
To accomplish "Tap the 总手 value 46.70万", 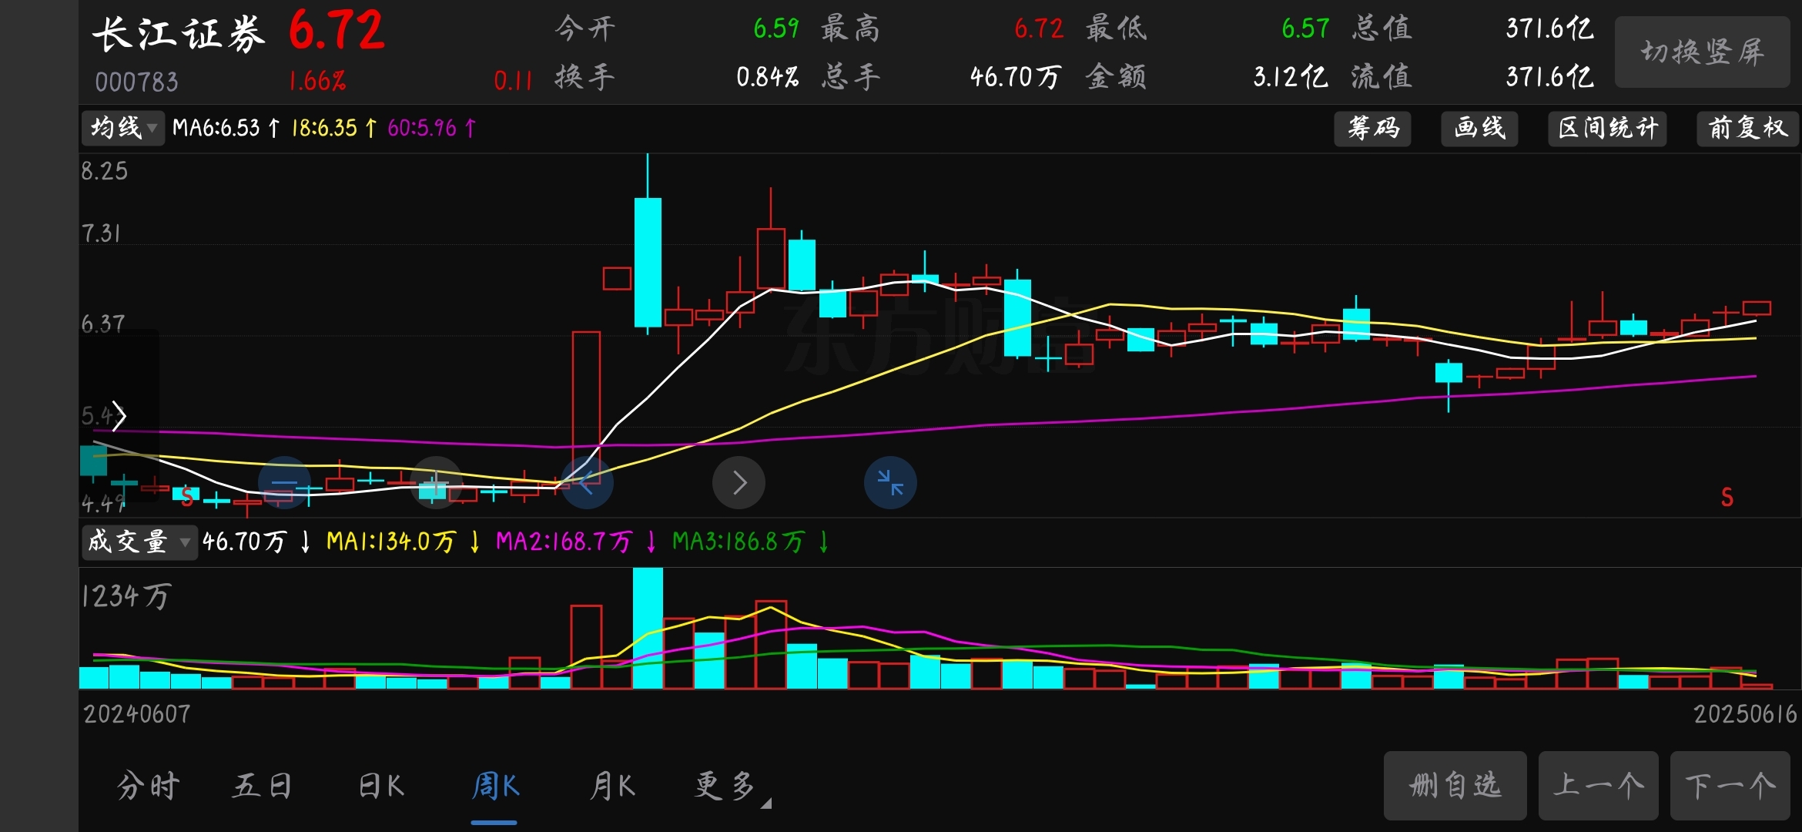I will click(x=1016, y=77).
